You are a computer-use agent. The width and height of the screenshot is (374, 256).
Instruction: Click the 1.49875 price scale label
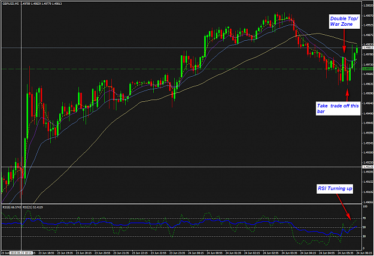368,35
